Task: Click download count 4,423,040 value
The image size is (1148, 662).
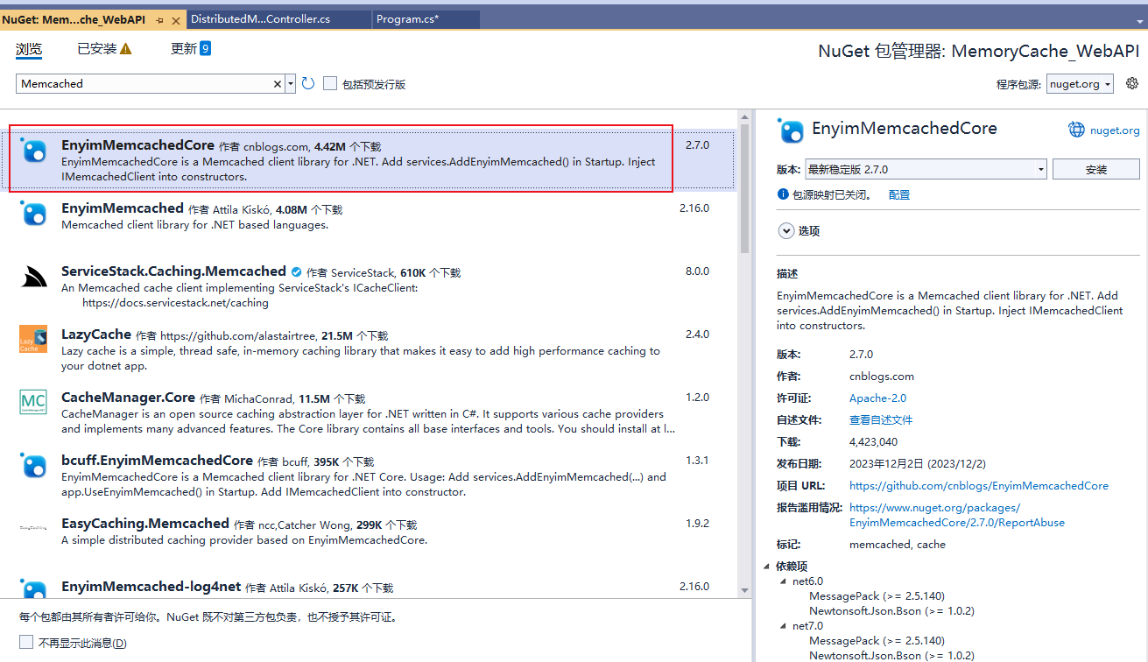Action: coord(873,441)
